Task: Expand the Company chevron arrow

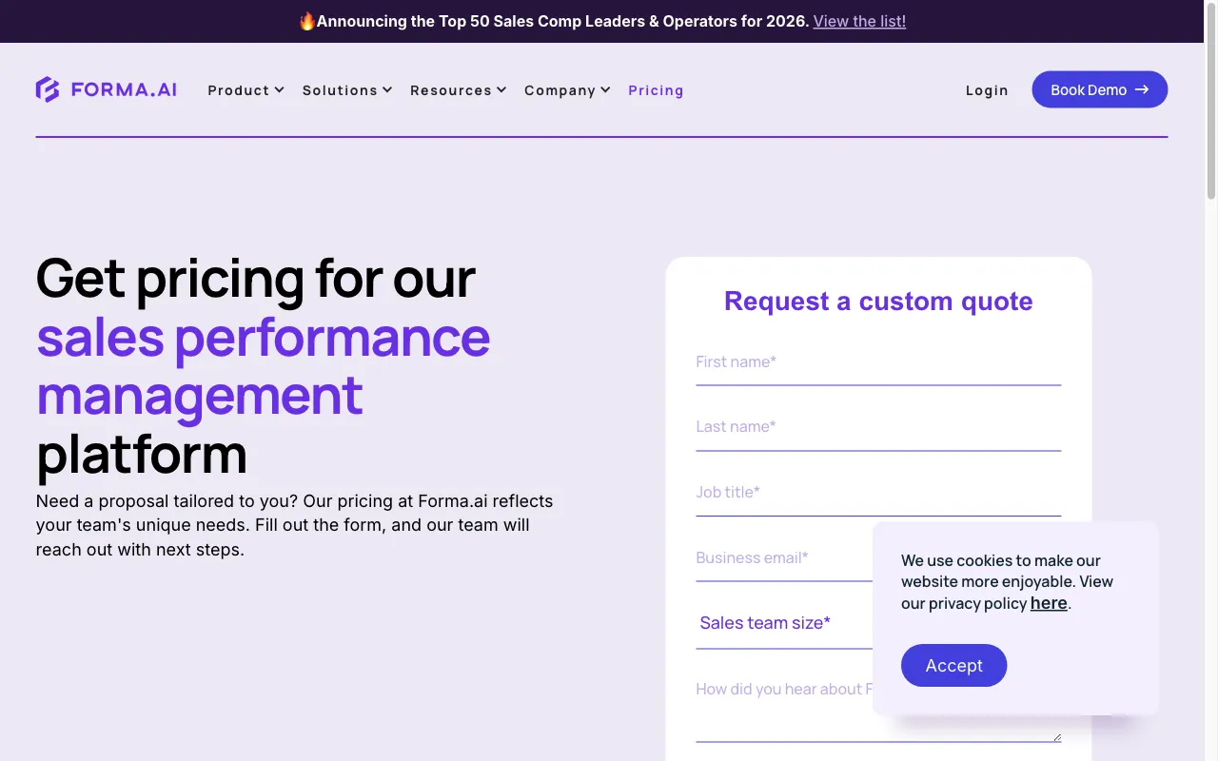Action: click(x=605, y=90)
